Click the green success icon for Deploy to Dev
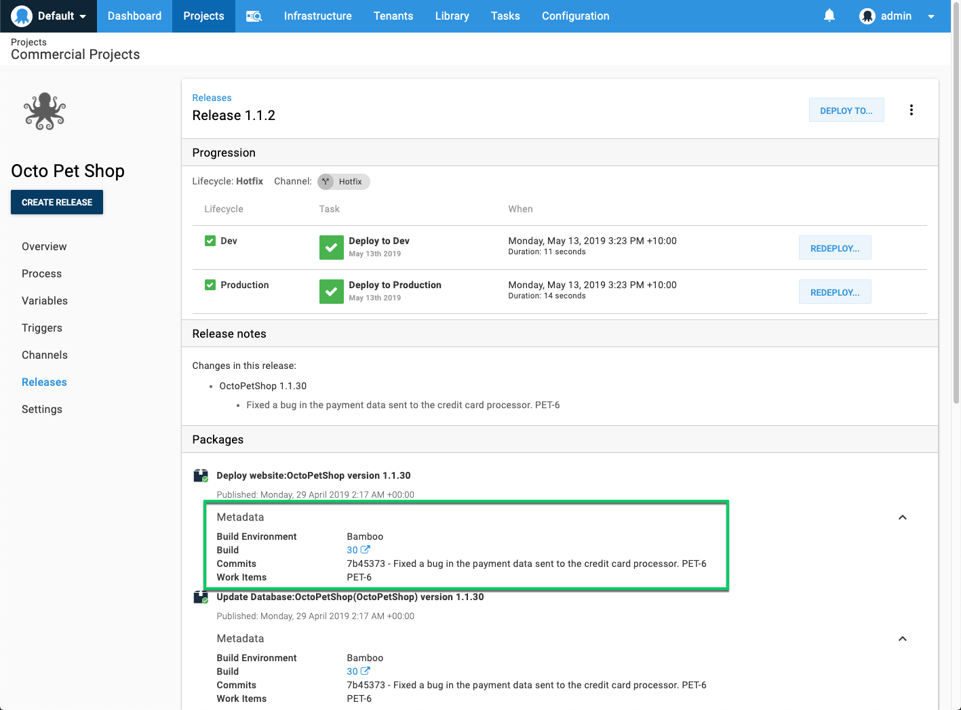Image resolution: width=961 pixels, height=710 pixels. [332, 248]
